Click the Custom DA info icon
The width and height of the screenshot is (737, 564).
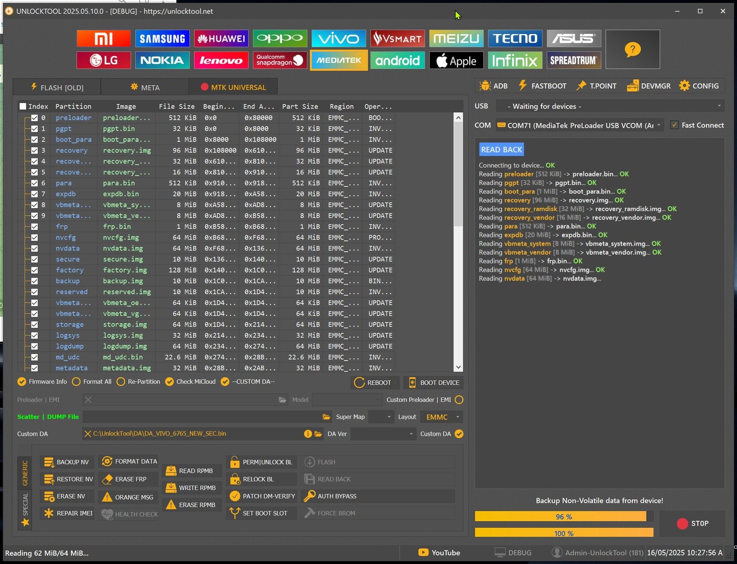(308, 434)
